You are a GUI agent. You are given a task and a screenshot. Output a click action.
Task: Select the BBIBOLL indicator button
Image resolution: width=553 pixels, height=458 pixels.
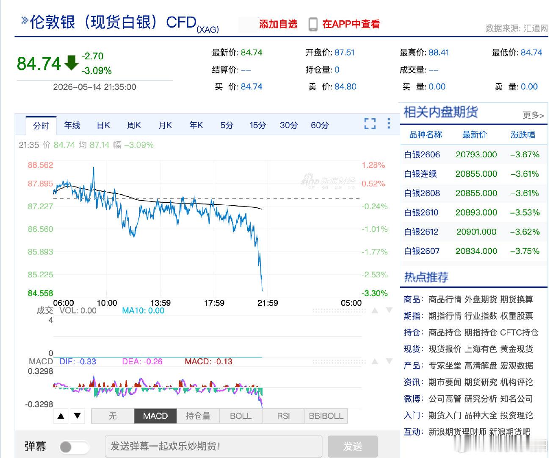[326, 416]
